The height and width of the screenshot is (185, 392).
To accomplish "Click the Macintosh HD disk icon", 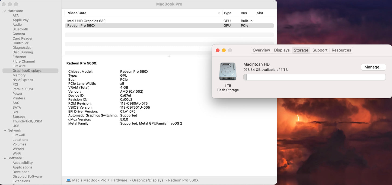I will coord(228,71).
